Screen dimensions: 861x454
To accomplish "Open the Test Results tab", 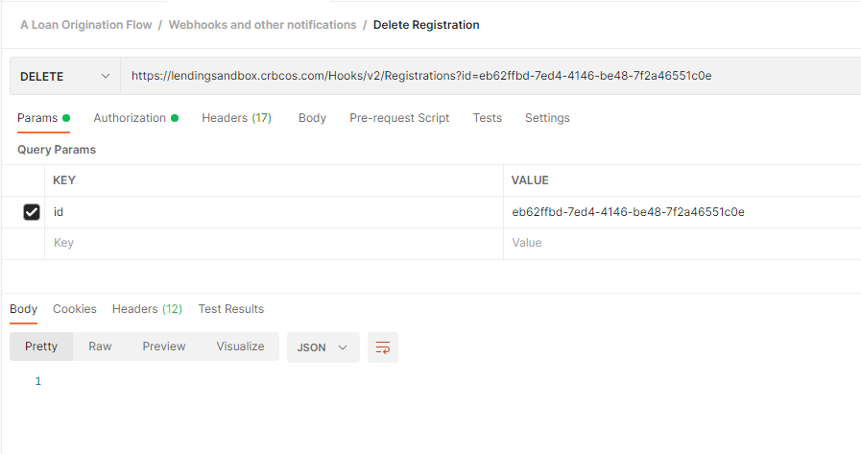I will (x=231, y=309).
